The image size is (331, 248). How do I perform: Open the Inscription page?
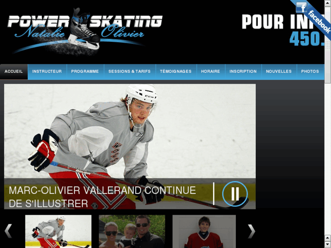[243, 71]
